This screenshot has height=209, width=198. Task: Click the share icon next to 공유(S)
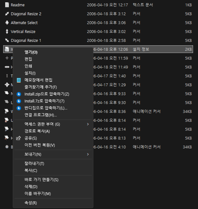click(x=19, y=138)
